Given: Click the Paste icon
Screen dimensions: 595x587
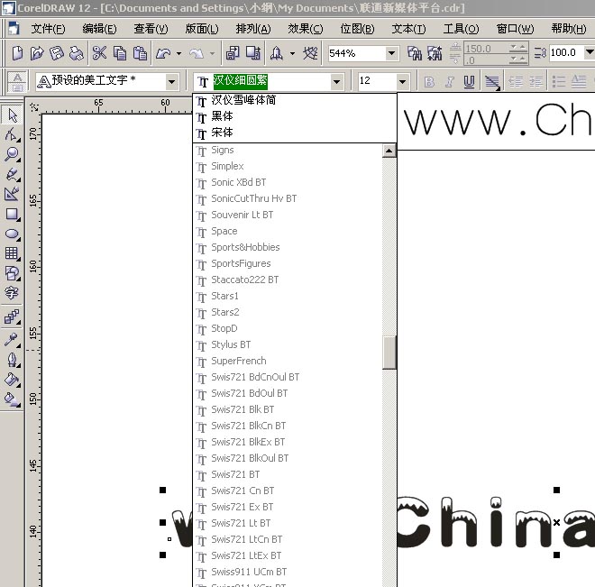Looking at the screenshot, I should pyautogui.click(x=140, y=53).
